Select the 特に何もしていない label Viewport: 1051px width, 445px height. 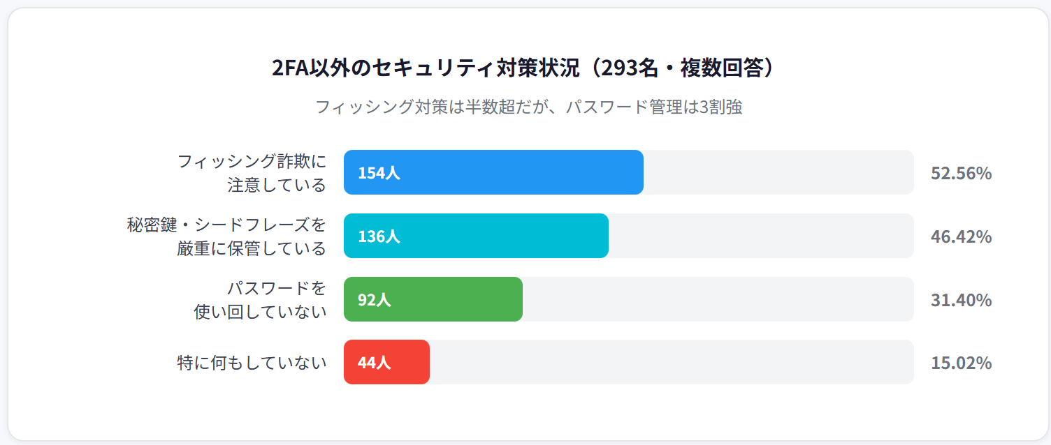[x=252, y=363]
